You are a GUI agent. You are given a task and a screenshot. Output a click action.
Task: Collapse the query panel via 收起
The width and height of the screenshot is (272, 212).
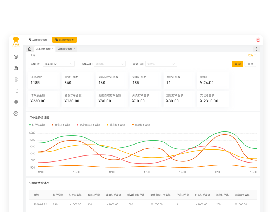pos(252,55)
